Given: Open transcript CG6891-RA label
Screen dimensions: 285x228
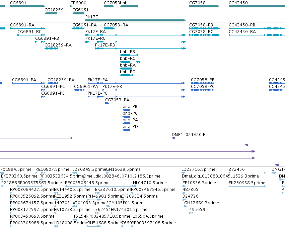Looking at the screenshot, I should tap(22, 25).
